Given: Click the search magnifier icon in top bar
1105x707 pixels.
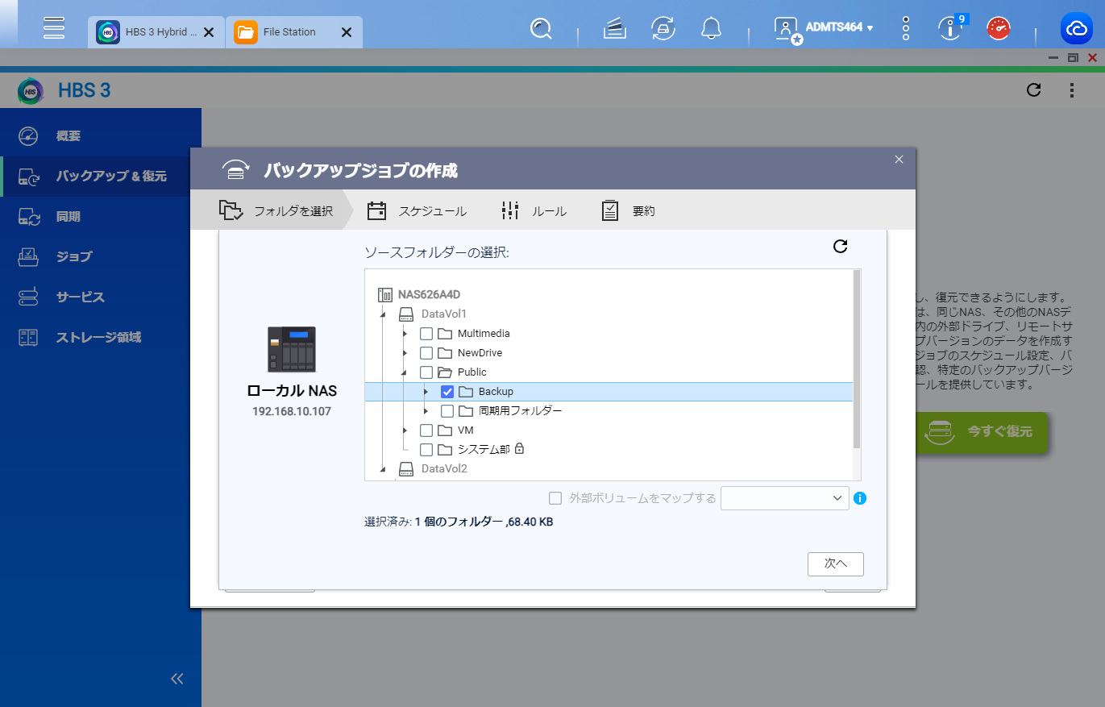Looking at the screenshot, I should point(541,29).
